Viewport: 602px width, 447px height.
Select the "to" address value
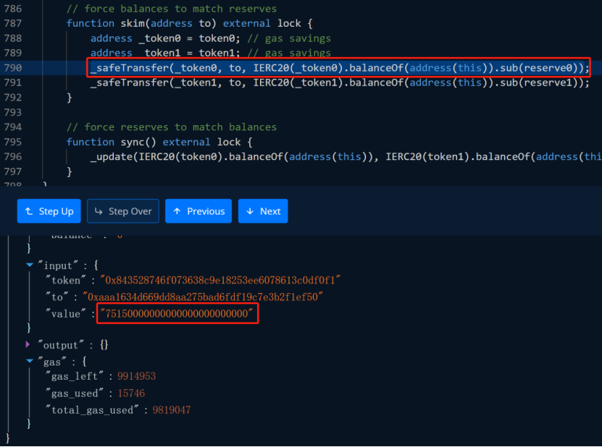[204, 297]
